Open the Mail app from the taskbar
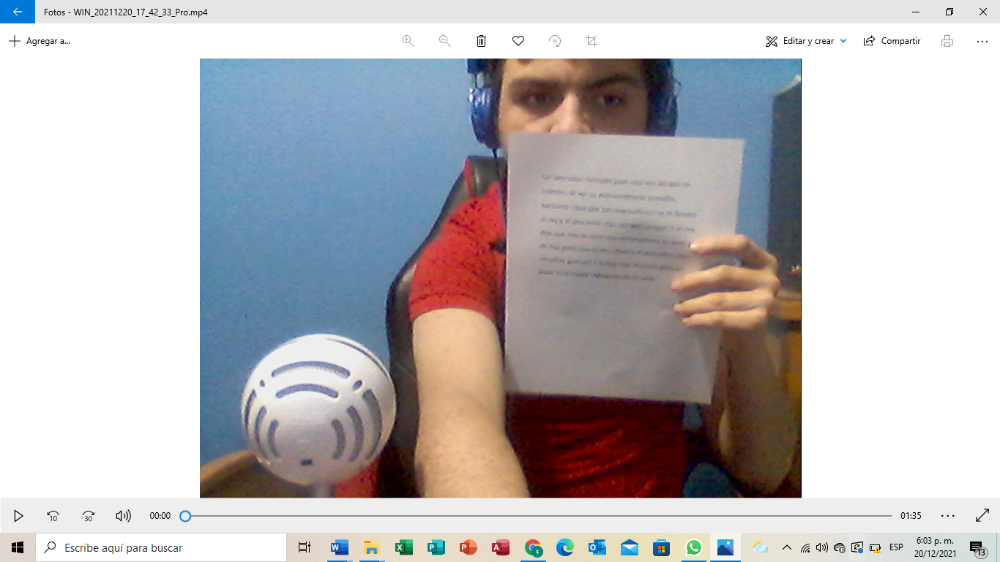This screenshot has height=562, width=1000. coord(630,547)
